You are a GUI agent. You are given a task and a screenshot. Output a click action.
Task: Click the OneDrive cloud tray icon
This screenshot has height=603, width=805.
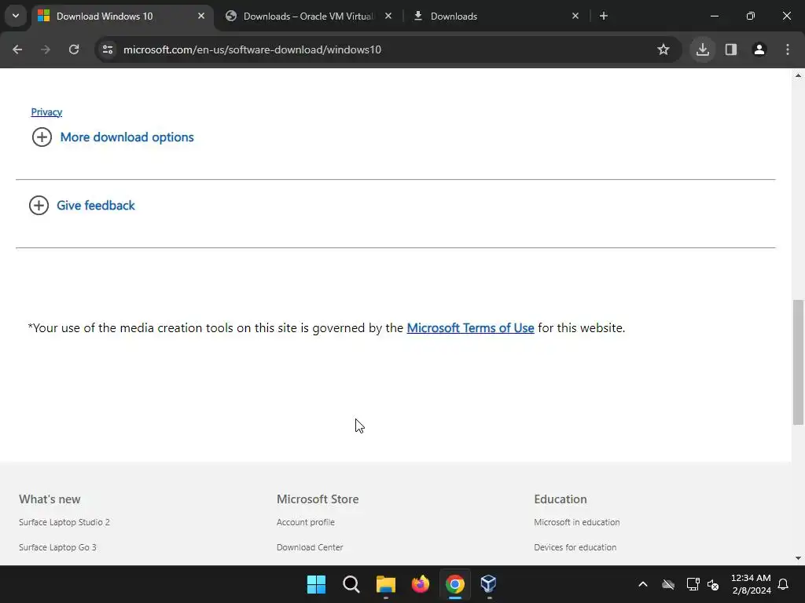click(668, 584)
